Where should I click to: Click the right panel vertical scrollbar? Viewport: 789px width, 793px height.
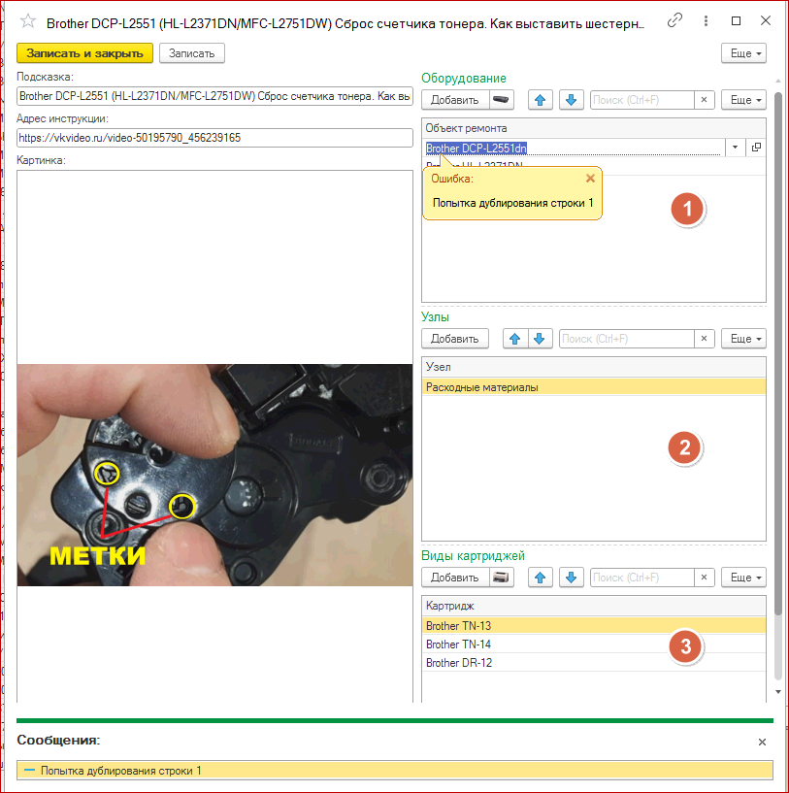pyautogui.click(x=778, y=354)
